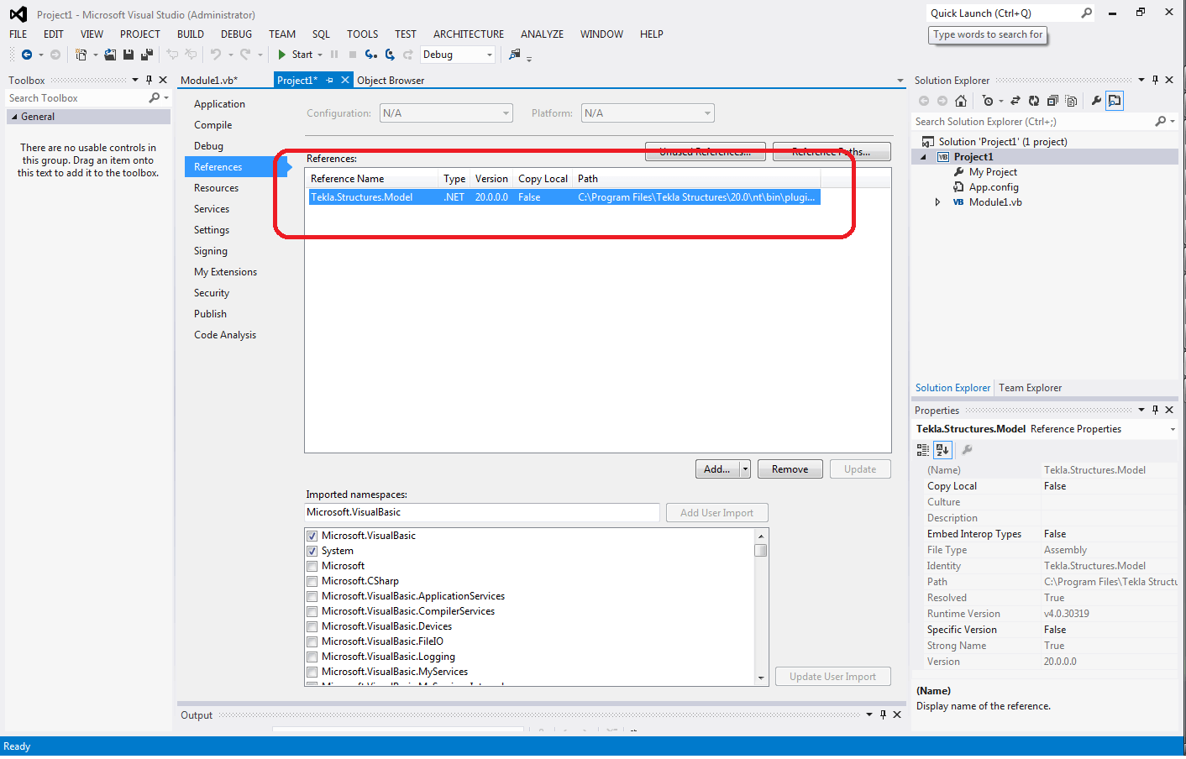Open the Resources settings page
Image resolution: width=1186 pixels, height=759 pixels.
[217, 188]
